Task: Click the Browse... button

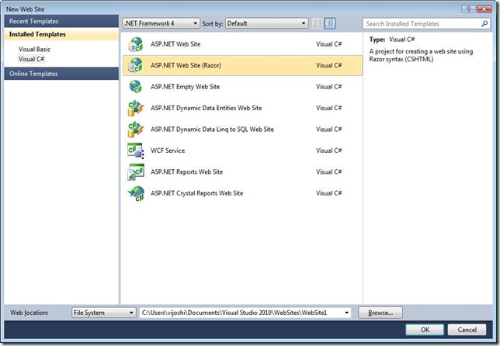Action: click(380, 313)
